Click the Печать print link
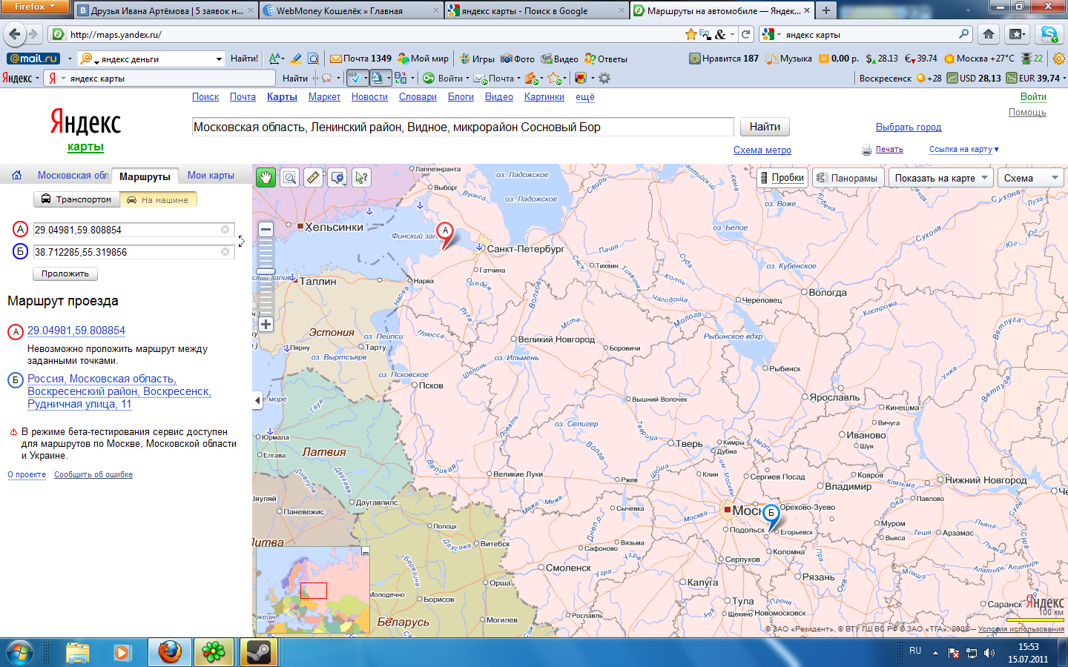 pos(889,150)
